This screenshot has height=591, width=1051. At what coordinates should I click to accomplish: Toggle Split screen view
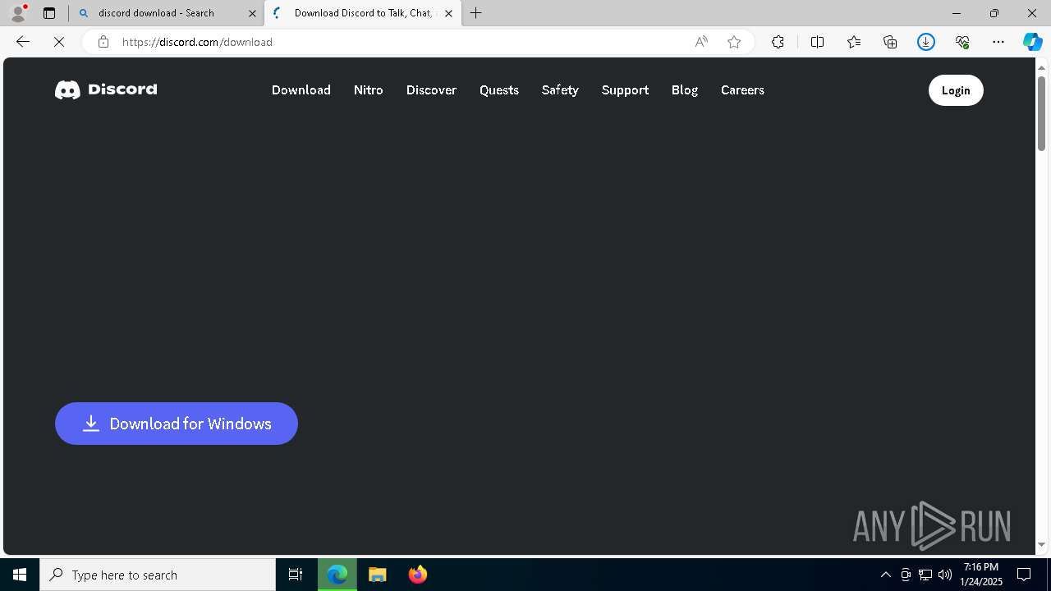point(817,42)
